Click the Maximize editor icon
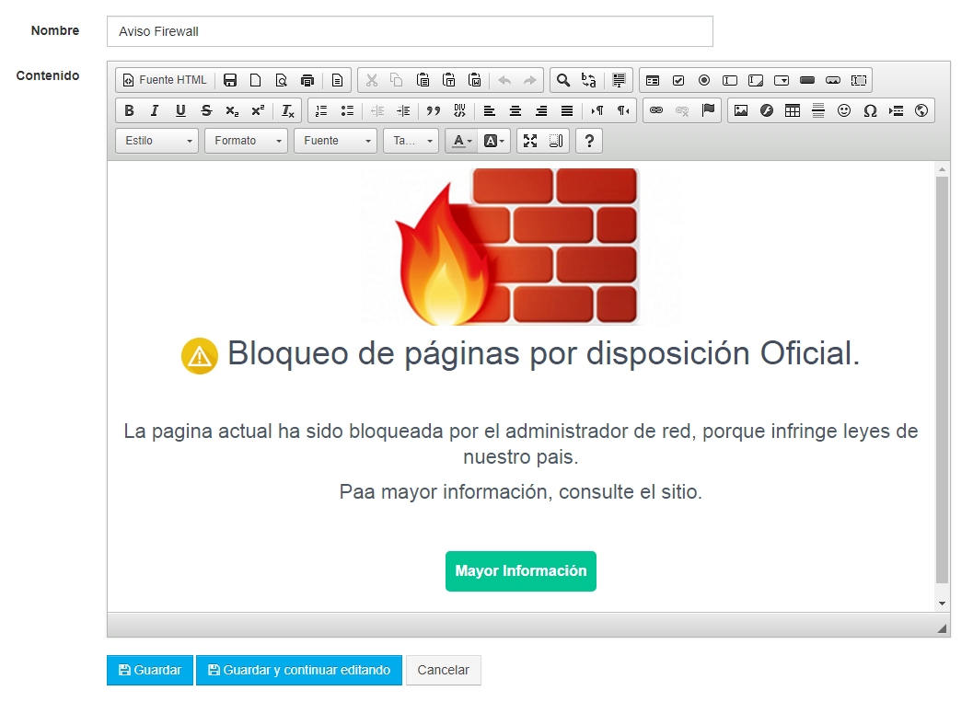This screenshot has height=702, width=973. pos(529,140)
